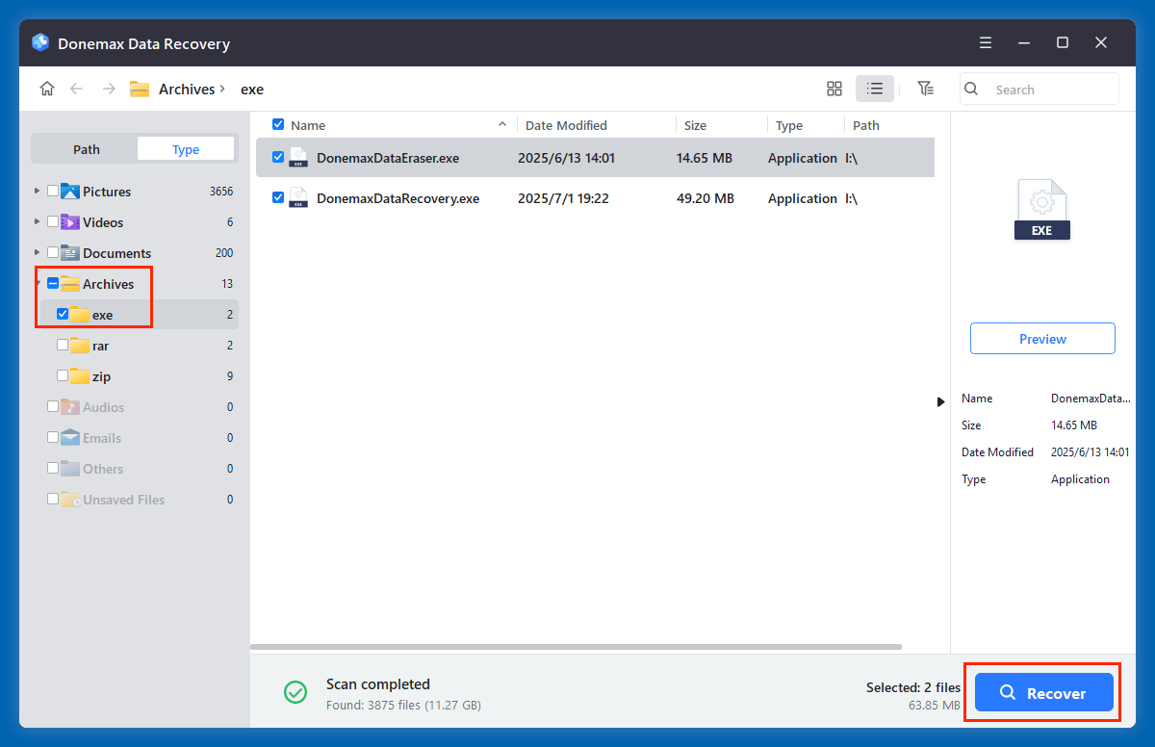Click the home icon in the toolbar

[x=46, y=88]
